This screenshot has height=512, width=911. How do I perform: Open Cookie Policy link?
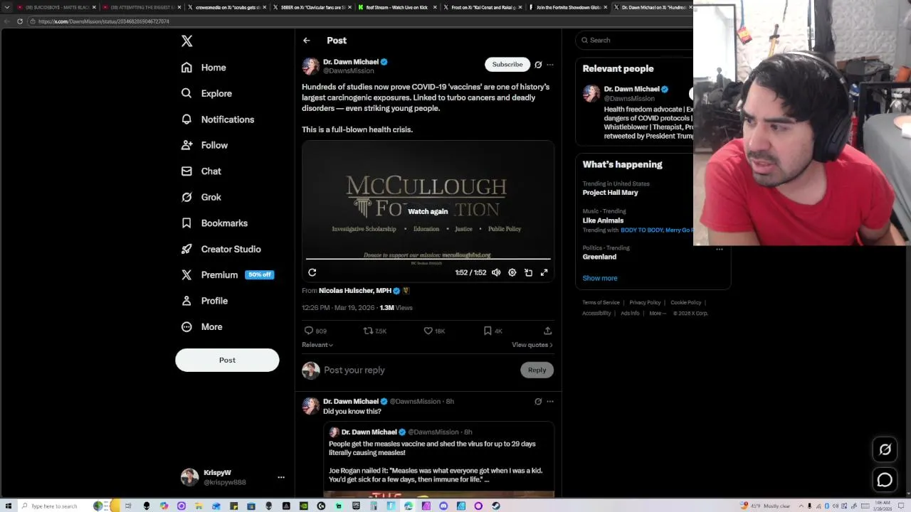pyautogui.click(x=685, y=303)
